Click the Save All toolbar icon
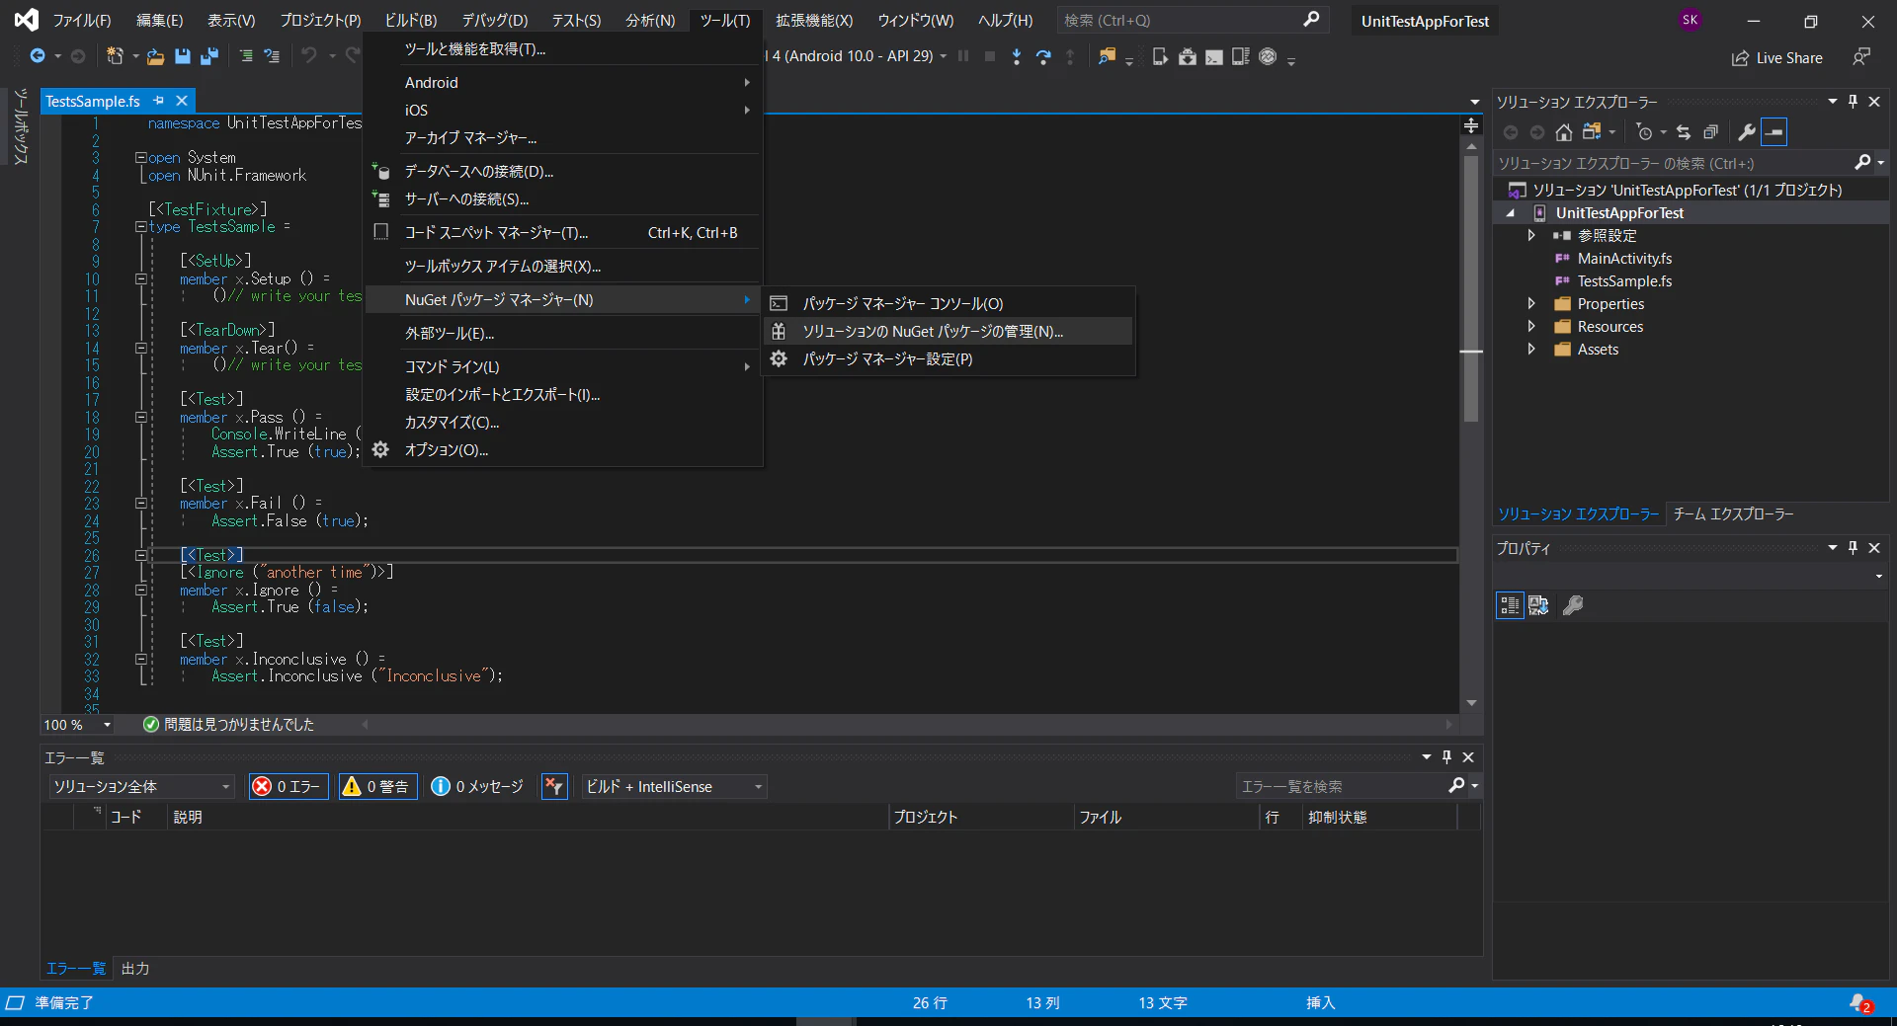The width and height of the screenshot is (1897, 1026). point(208,57)
